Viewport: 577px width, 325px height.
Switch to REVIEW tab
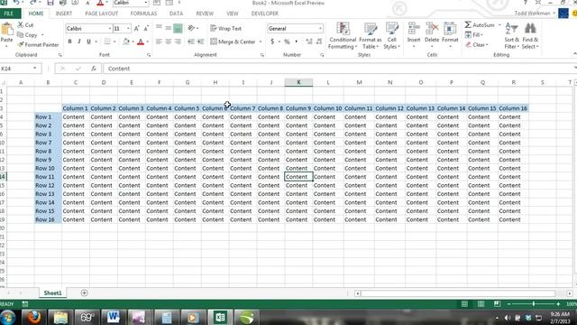tap(205, 14)
